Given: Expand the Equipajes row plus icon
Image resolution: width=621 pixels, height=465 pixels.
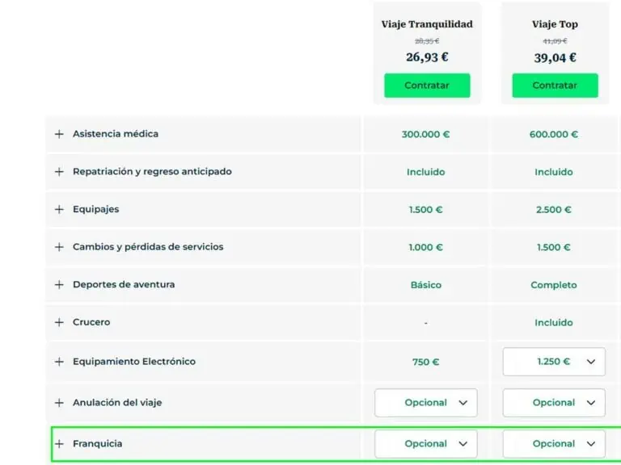Looking at the screenshot, I should (59, 209).
